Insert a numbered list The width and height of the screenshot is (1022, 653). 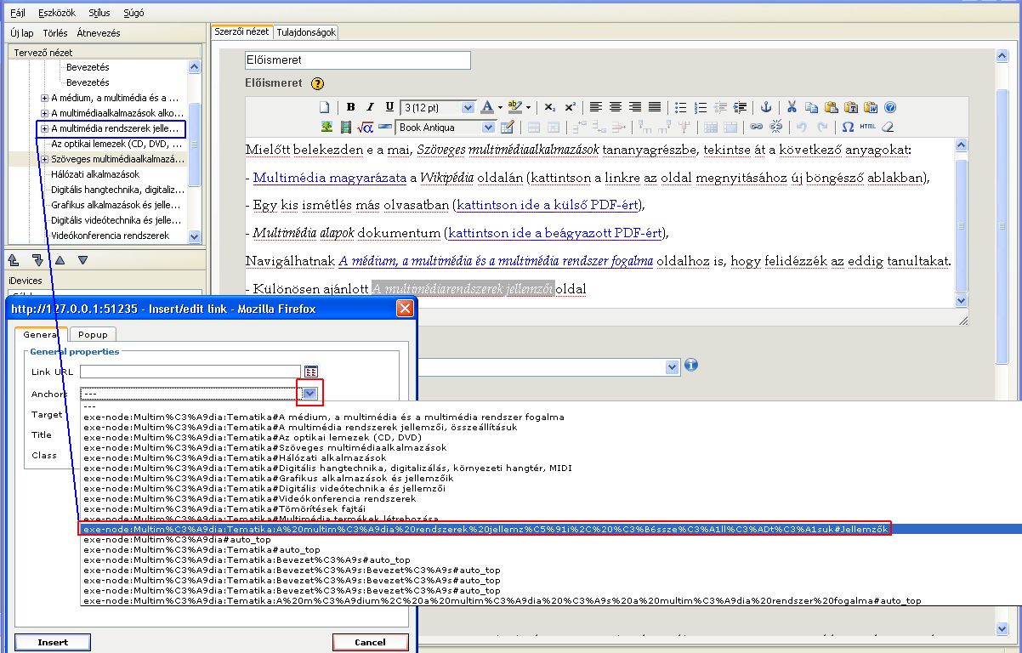coord(701,108)
